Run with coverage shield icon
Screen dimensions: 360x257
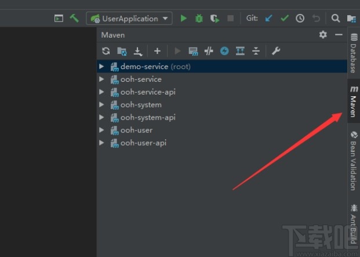click(x=214, y=19)
